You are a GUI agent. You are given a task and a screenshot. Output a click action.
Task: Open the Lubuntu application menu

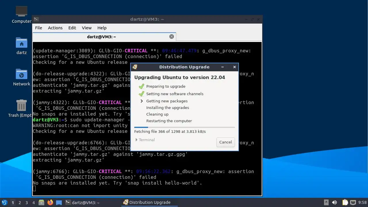pyautogui.click(x=4, y=202)
